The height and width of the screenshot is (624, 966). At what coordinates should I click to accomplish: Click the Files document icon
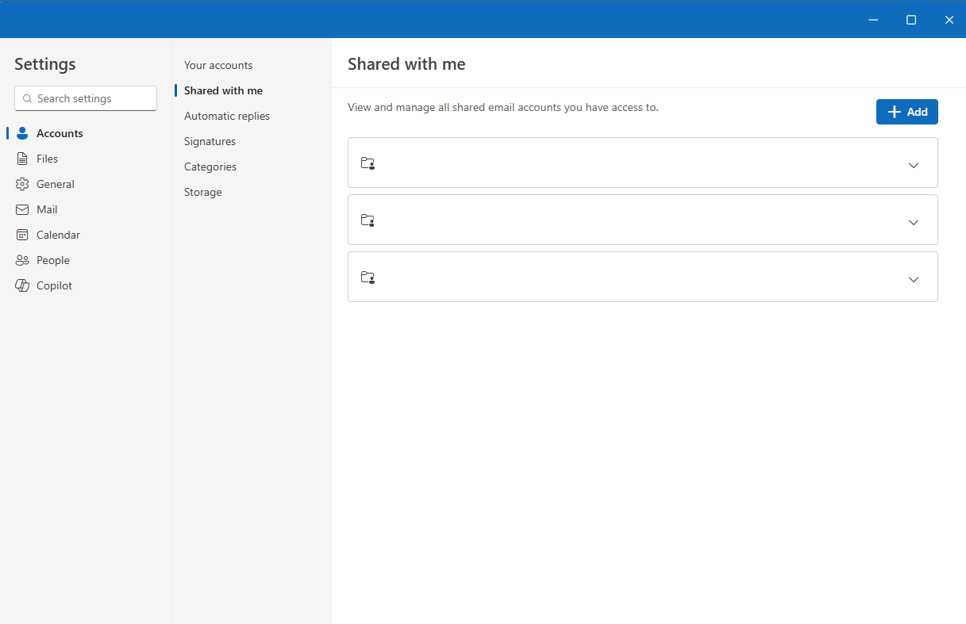click(22, 159)
